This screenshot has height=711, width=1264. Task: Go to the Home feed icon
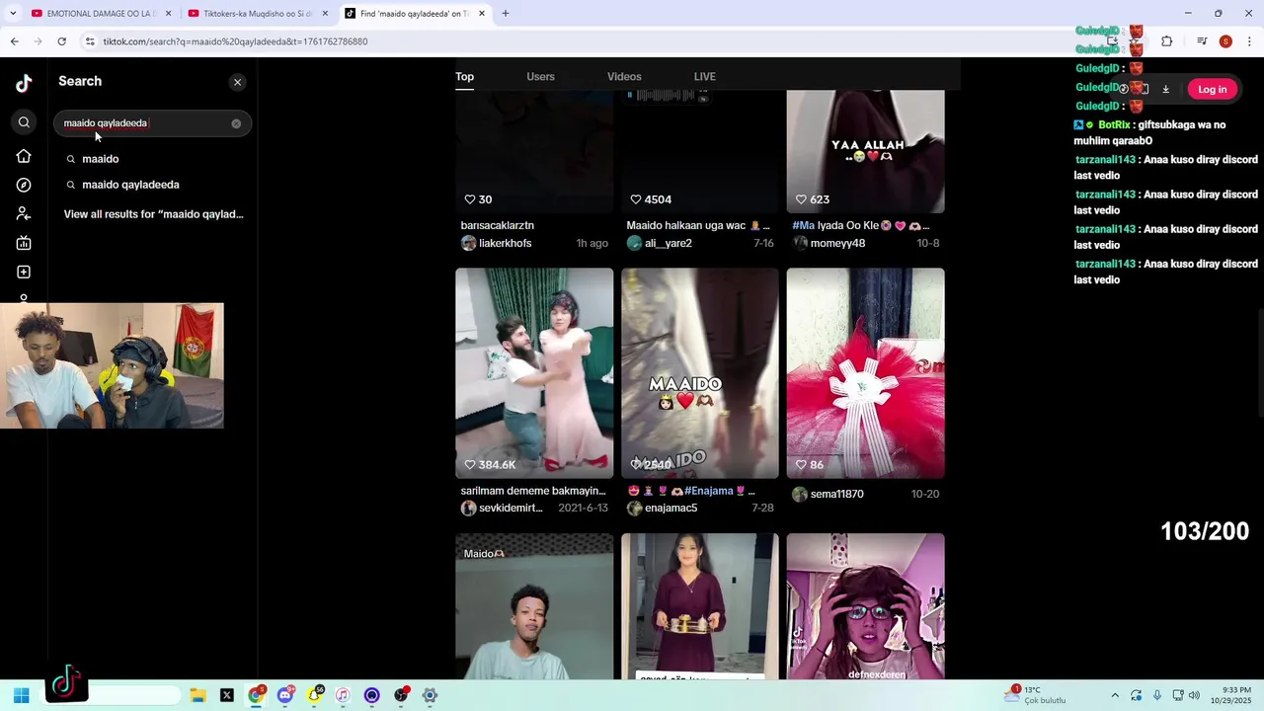(x=24, y=156)
